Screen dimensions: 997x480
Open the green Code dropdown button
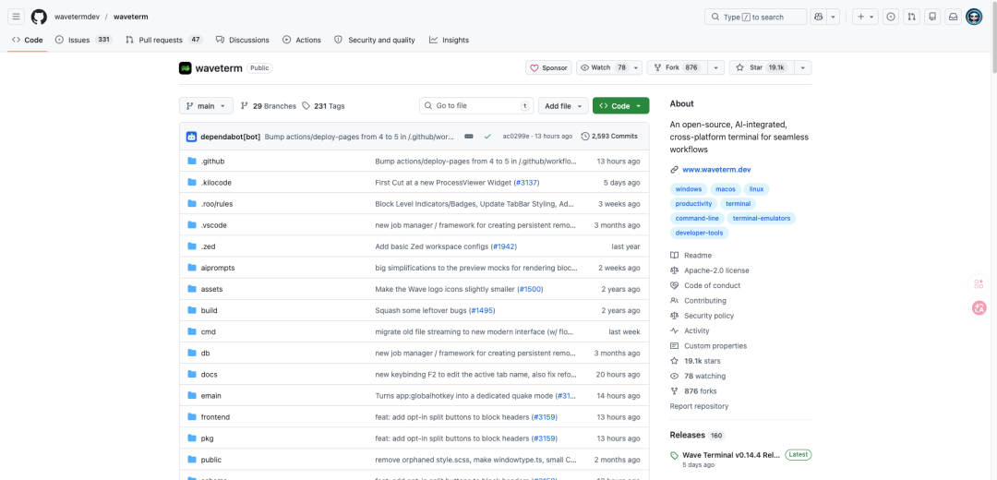coord(620,106)
